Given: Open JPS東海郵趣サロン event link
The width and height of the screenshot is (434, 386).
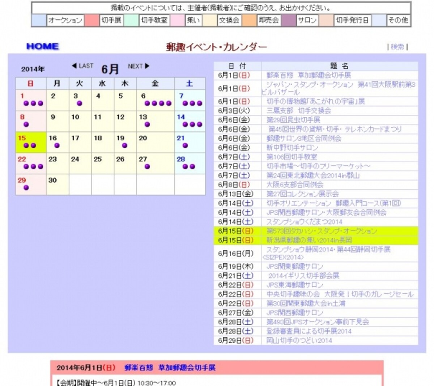Looking at the screenshot, I should [x=294, y=285].
